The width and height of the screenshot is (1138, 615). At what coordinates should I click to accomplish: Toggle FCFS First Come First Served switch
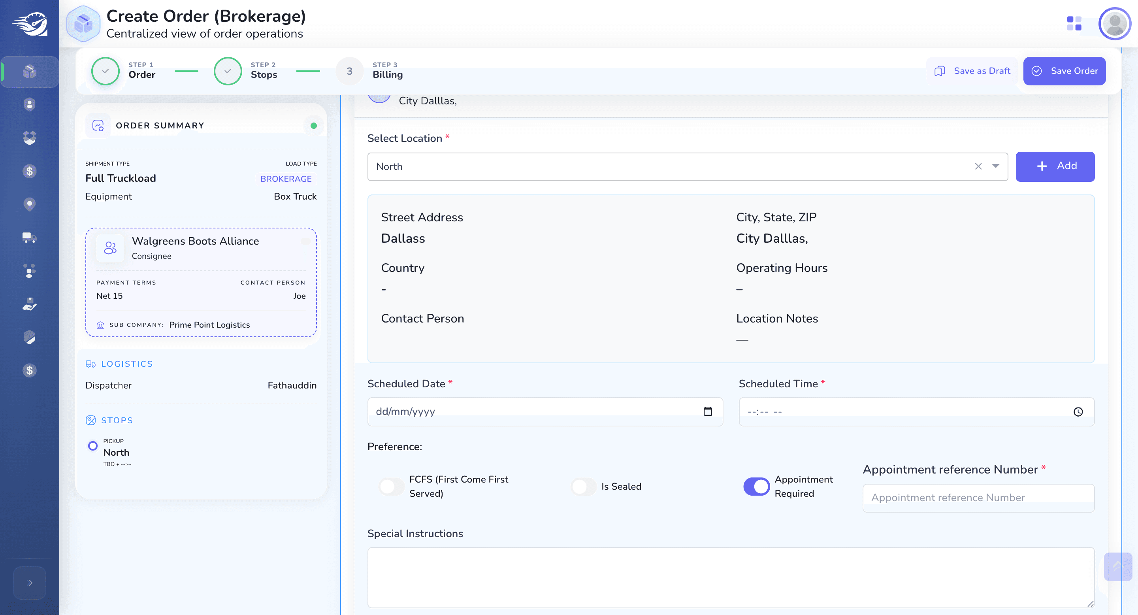392,487
